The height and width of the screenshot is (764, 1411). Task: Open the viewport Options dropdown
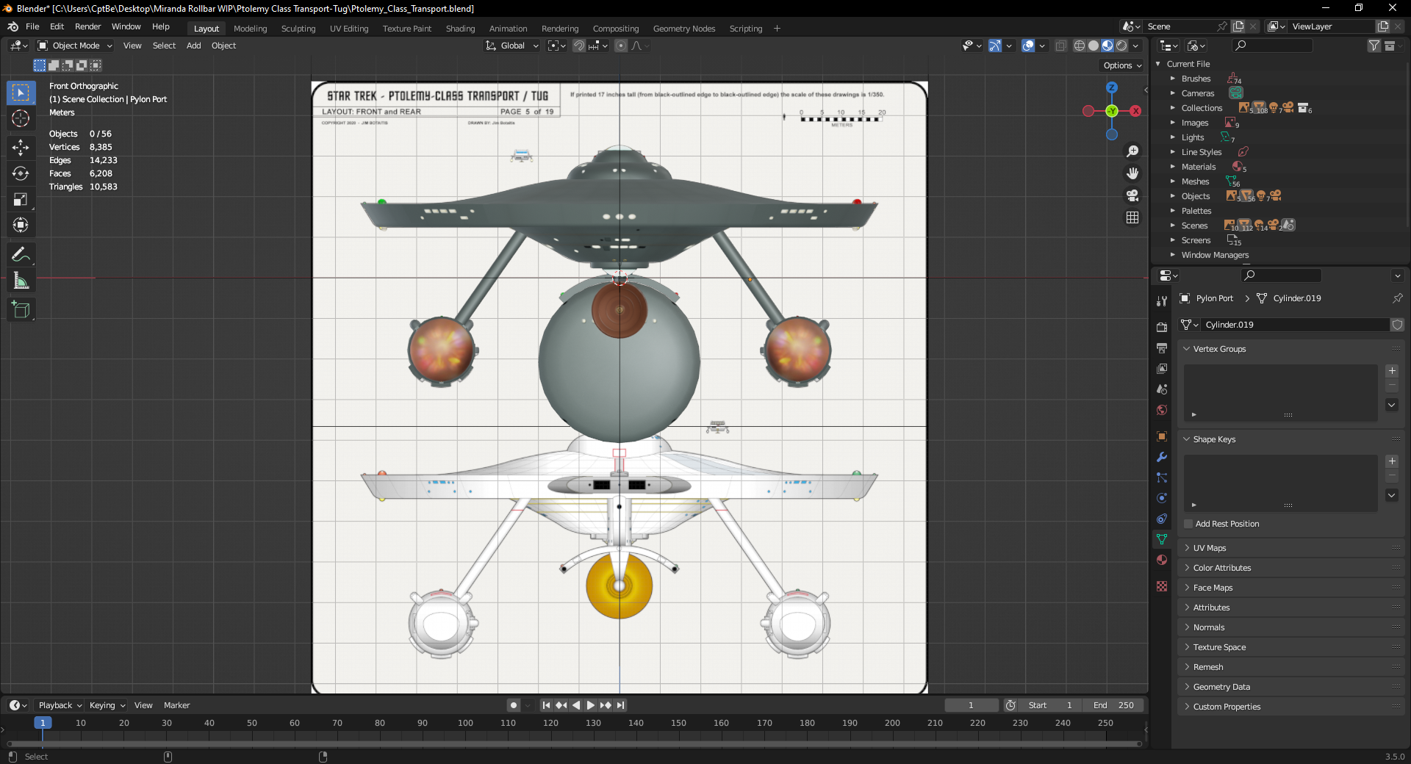(1122, 65)
